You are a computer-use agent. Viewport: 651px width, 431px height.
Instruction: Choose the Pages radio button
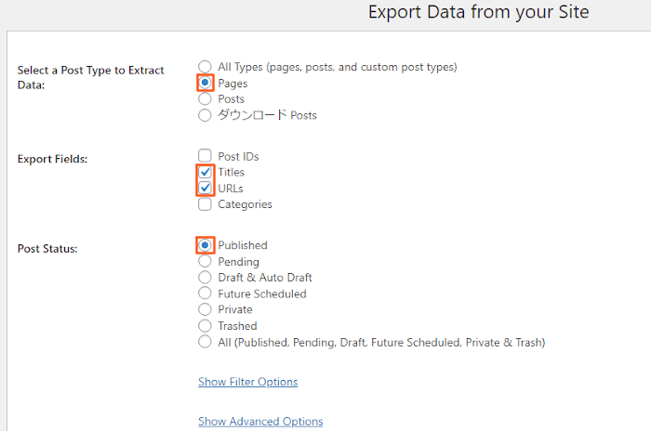coord(205,83)
